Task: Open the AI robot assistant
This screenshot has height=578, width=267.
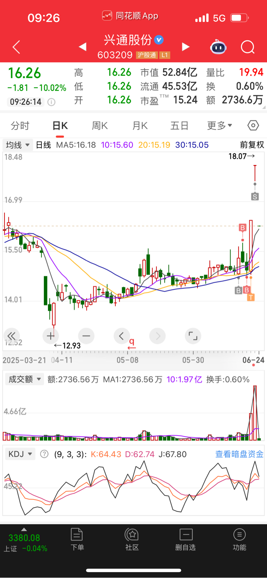Action: (218, 47)
